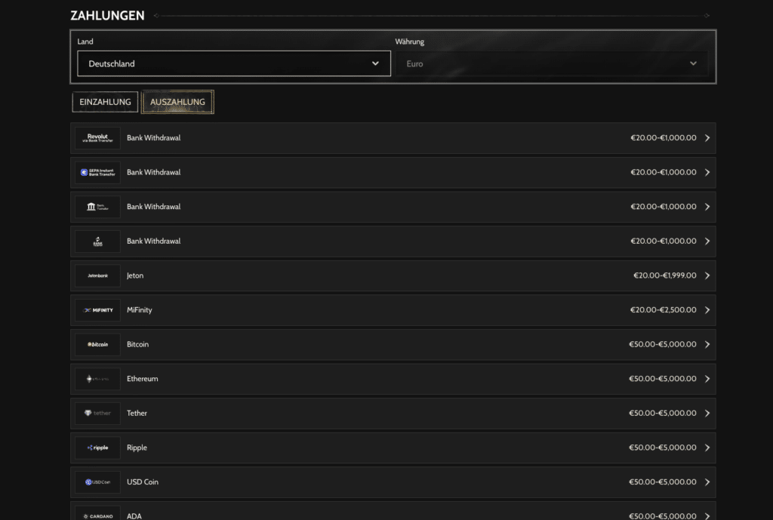This screenshot has width=773, height=520.
Task: Expand the USD Coin row chevron
Action: pyautogui.click(x=707, y=482)
